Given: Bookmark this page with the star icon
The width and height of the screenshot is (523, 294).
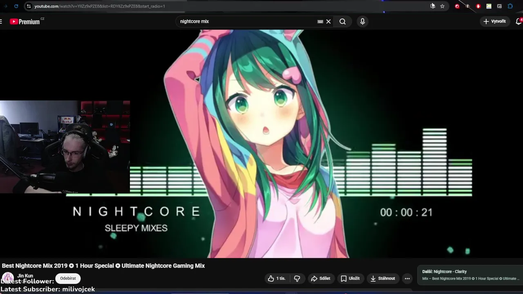Looking at the screenshot, I should tap(442, 6).
